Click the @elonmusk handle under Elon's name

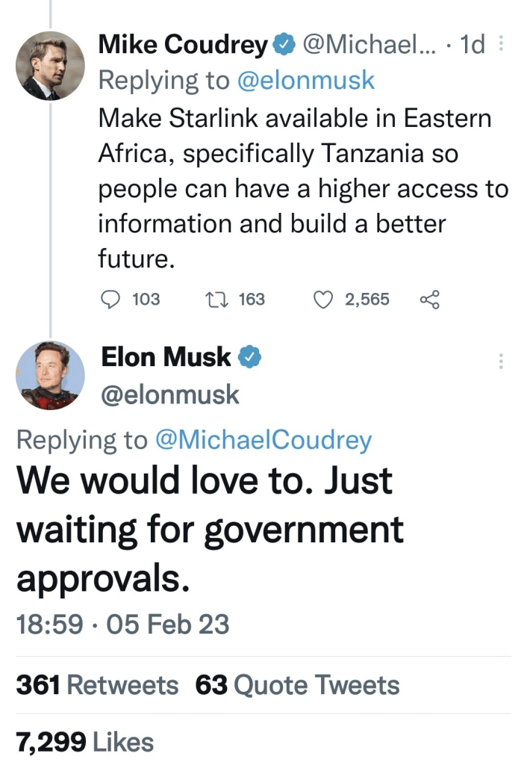[170, 394]
